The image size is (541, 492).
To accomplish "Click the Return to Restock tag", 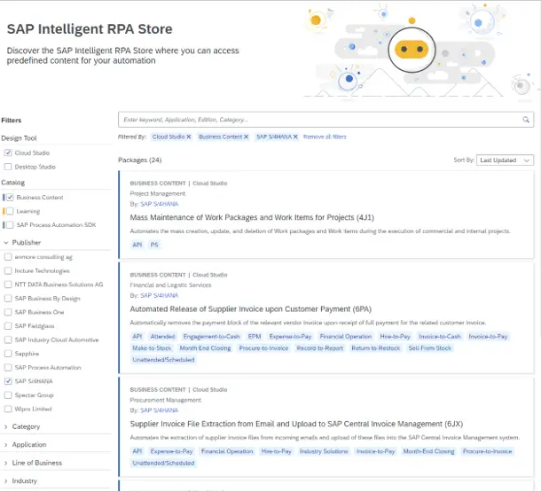I will (x=376, y=348).
